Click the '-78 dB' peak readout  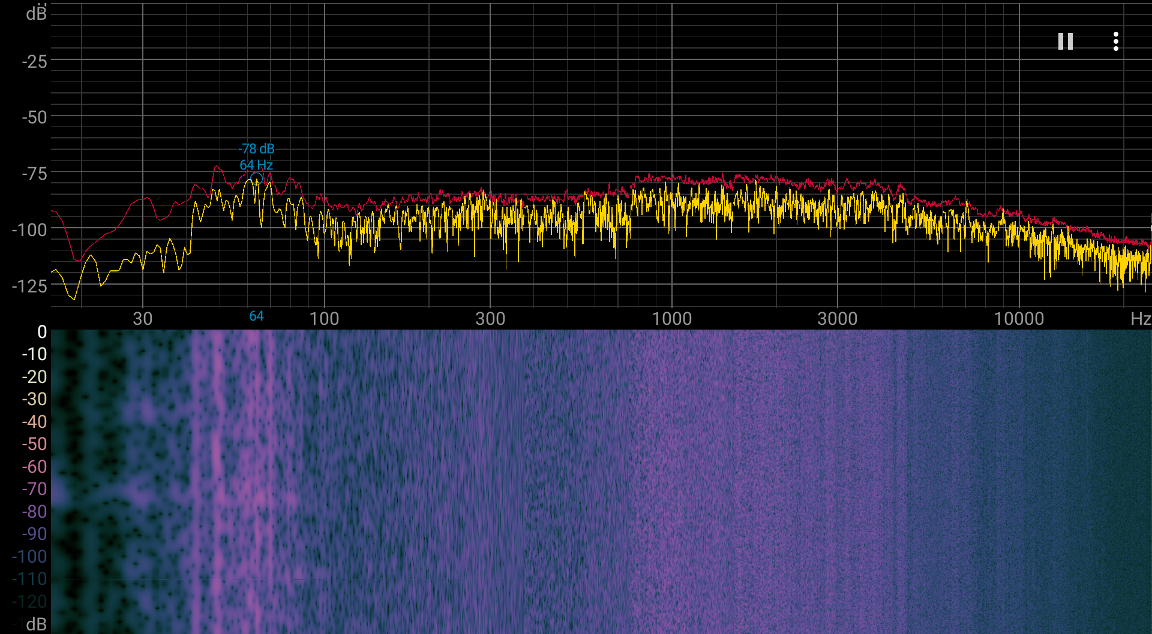pos(256,149)
